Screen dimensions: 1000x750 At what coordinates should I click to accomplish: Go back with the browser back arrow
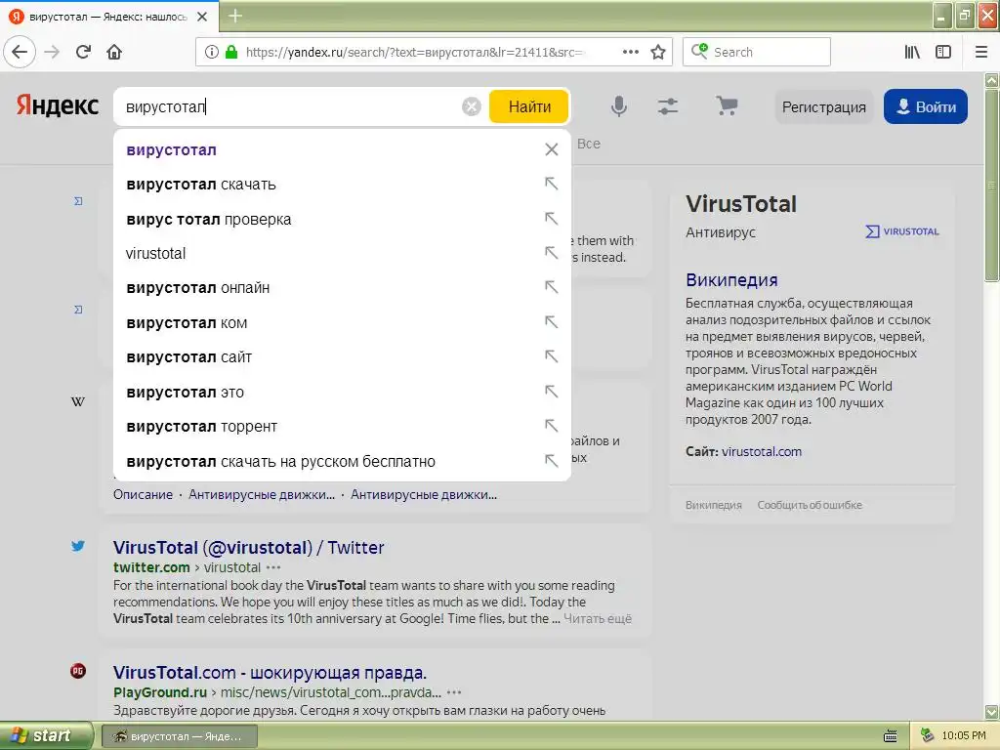pyautogui.click(x=20, y=52)
